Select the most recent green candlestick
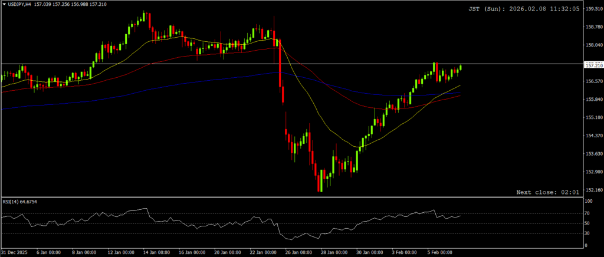 (460, 68)
